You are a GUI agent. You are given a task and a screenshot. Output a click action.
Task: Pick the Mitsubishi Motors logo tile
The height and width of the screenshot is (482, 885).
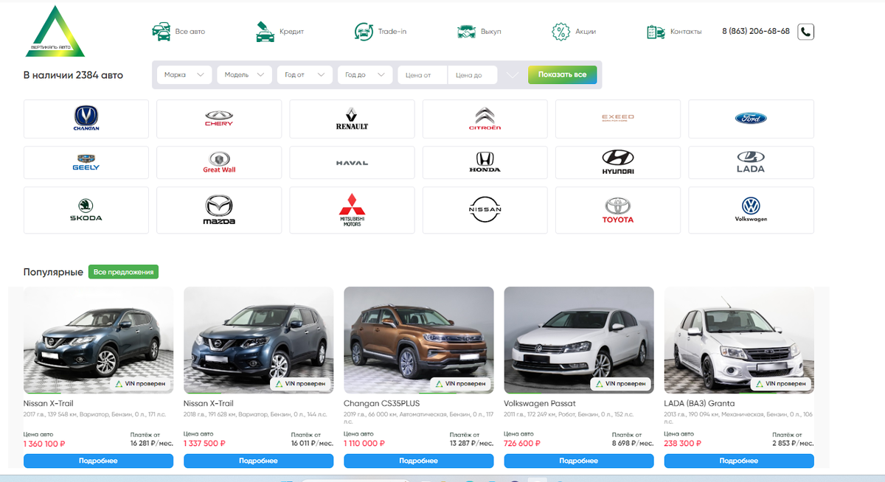pos(352,210)
